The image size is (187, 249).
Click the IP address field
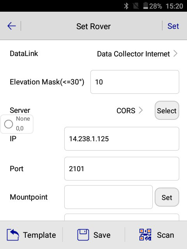pyautogui.click(x=122, y=139)
